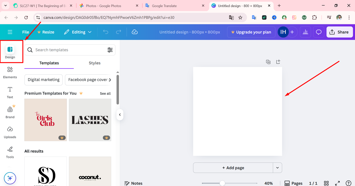This screenshot has height=186, width=355.
Task: Open See all premium templates
Action: point(105,93)
